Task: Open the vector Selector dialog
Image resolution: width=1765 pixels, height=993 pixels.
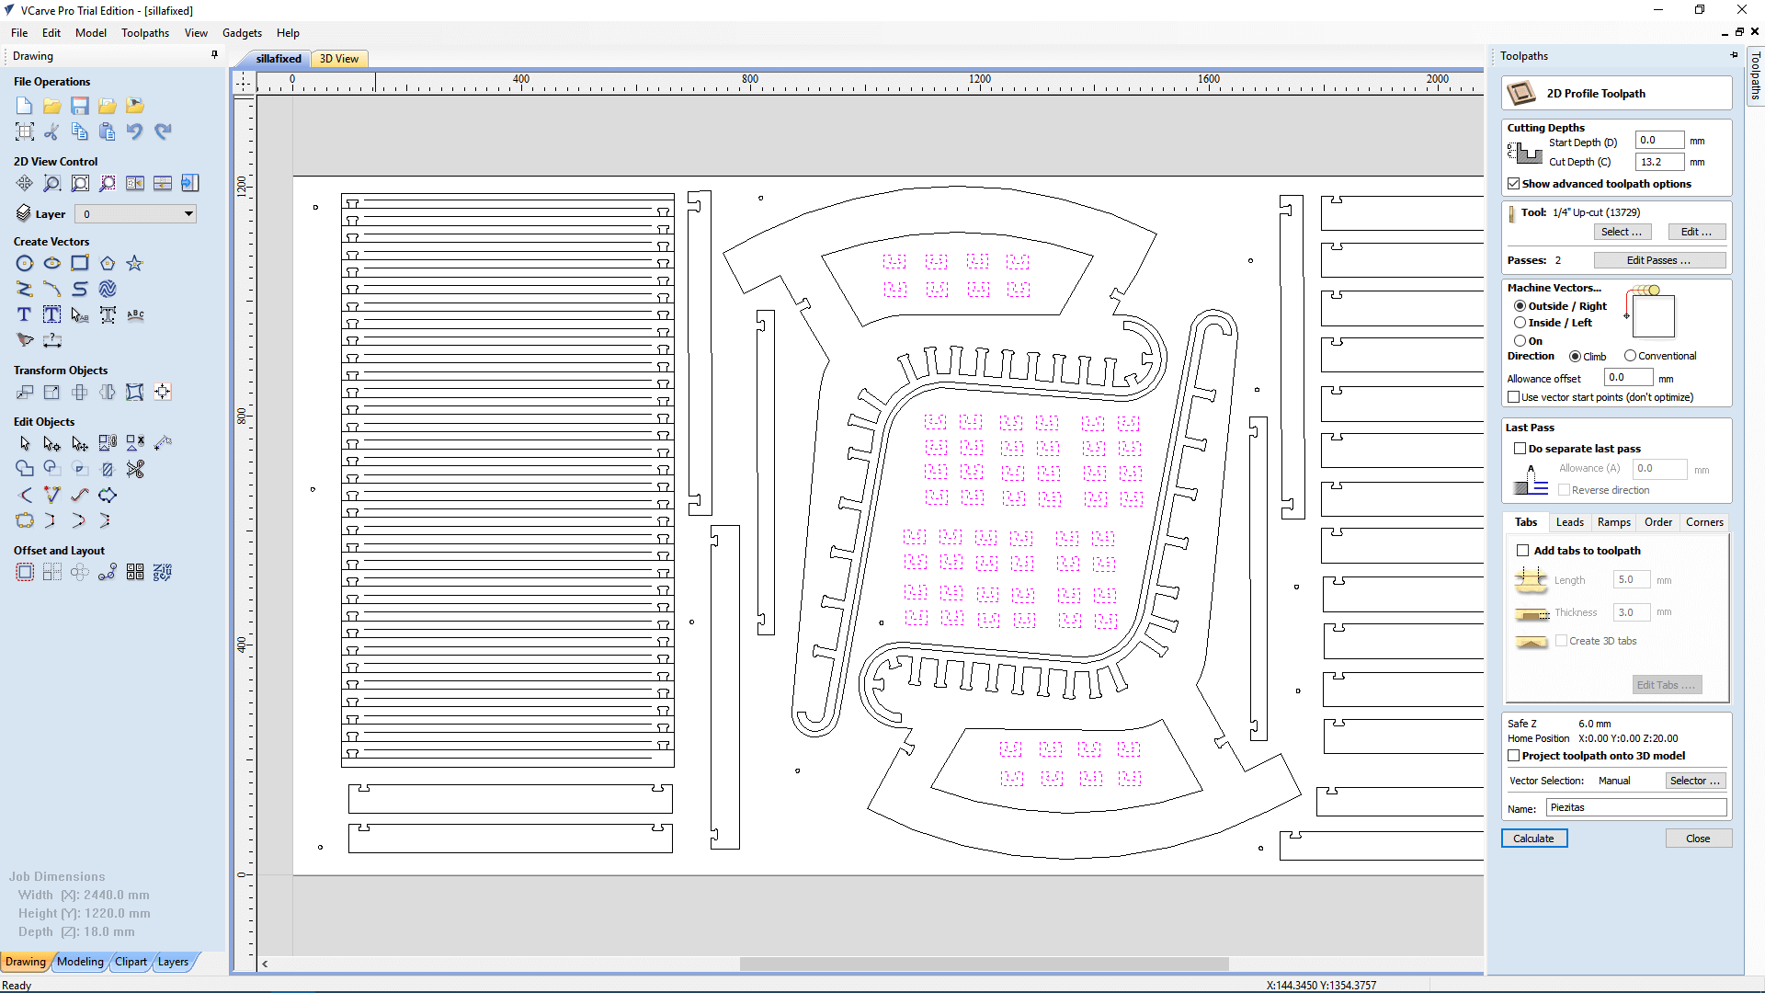Action: click(1695, 781)
